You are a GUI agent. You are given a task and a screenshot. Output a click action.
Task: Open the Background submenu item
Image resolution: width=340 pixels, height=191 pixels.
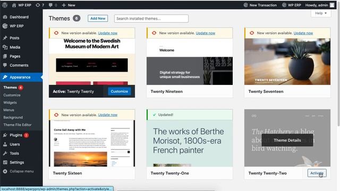click(13, 117)
